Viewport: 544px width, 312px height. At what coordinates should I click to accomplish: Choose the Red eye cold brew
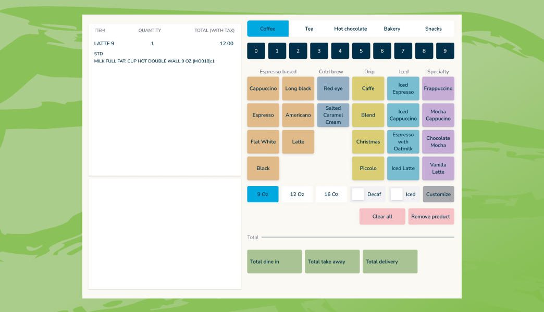pyautogui.click(x=333, y=88)
